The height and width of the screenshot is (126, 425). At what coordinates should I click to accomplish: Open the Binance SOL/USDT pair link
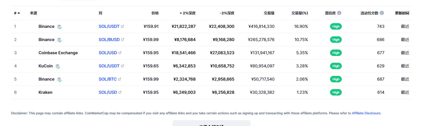109,26
